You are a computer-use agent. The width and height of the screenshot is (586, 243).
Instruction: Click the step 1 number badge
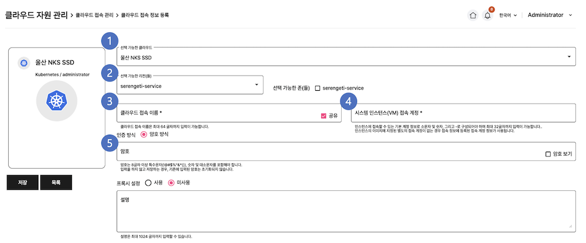tap(107, 42)
